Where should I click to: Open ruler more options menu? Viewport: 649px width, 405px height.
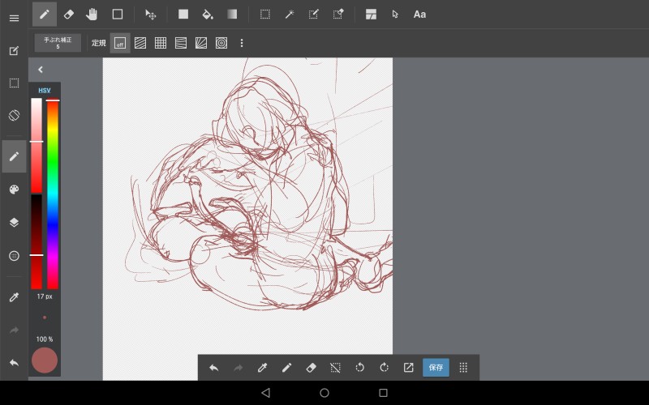(242, 43)
